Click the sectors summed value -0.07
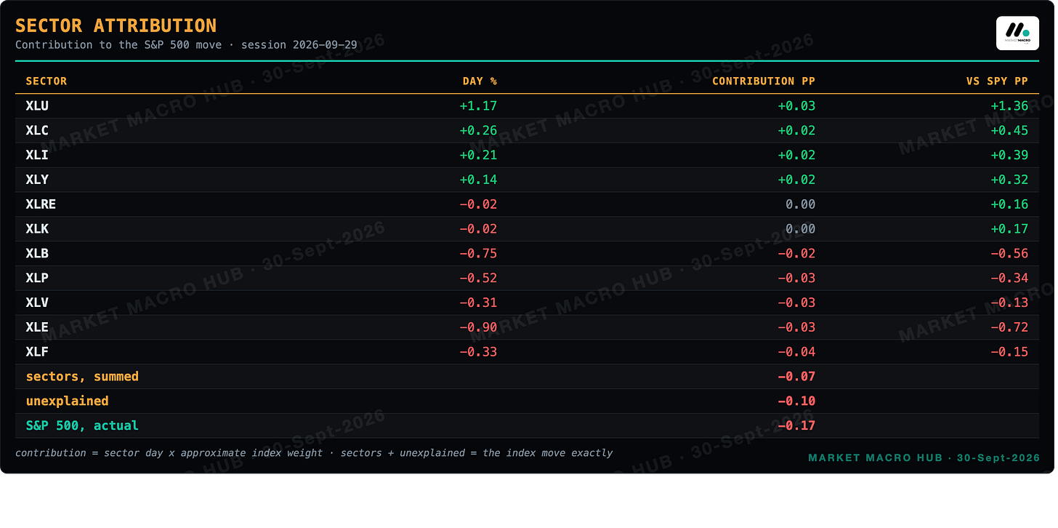 click(796, 377)
